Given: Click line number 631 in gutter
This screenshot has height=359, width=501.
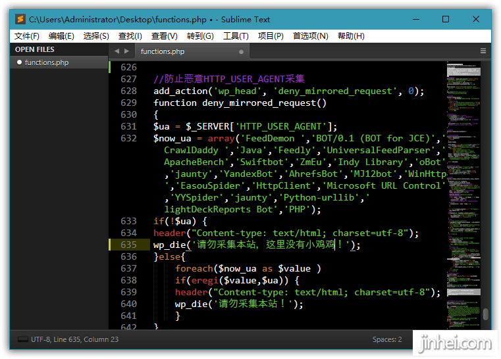Looking at the screenshot, I should [x=128, y=126].
